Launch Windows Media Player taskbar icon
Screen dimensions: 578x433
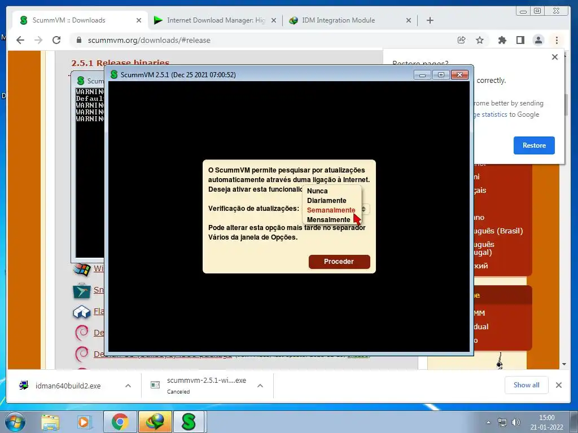[x=84, y=422]
